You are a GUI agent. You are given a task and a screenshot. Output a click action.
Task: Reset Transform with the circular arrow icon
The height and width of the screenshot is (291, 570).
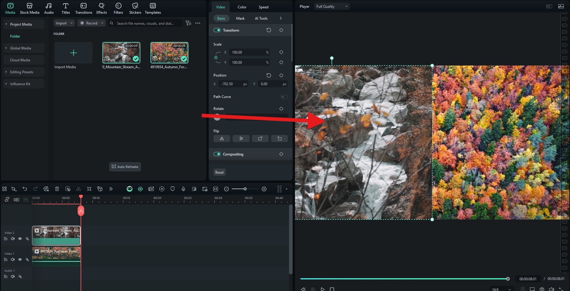(269, 30)
